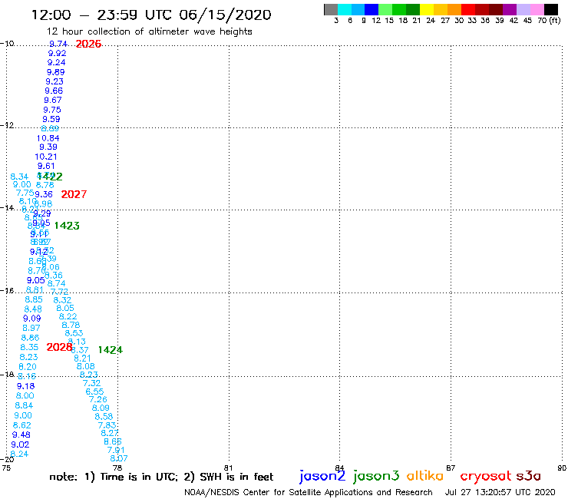The image size is (568, 499).
Task: Click the black swatch at the scale's end
Action: (x=551, y=9)
